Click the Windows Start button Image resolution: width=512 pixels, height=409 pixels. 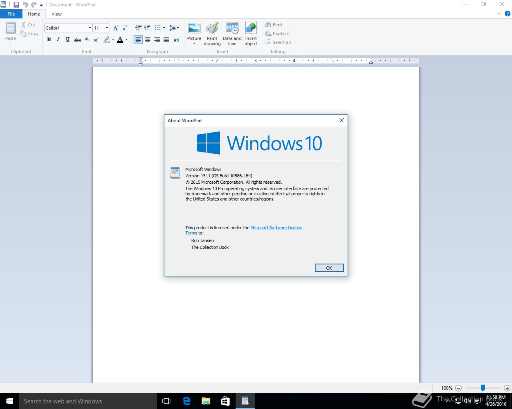[10, 401]
